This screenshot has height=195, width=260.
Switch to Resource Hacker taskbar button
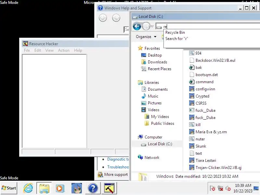pyautogui.click(x=109, y=188)
